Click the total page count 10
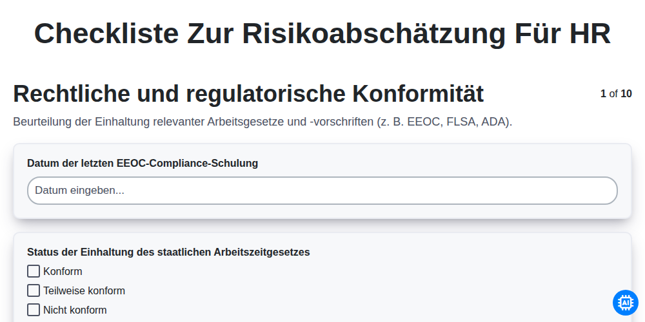This screenshot has width=645, height=322. pyautogui.click(x=626, y=93)
